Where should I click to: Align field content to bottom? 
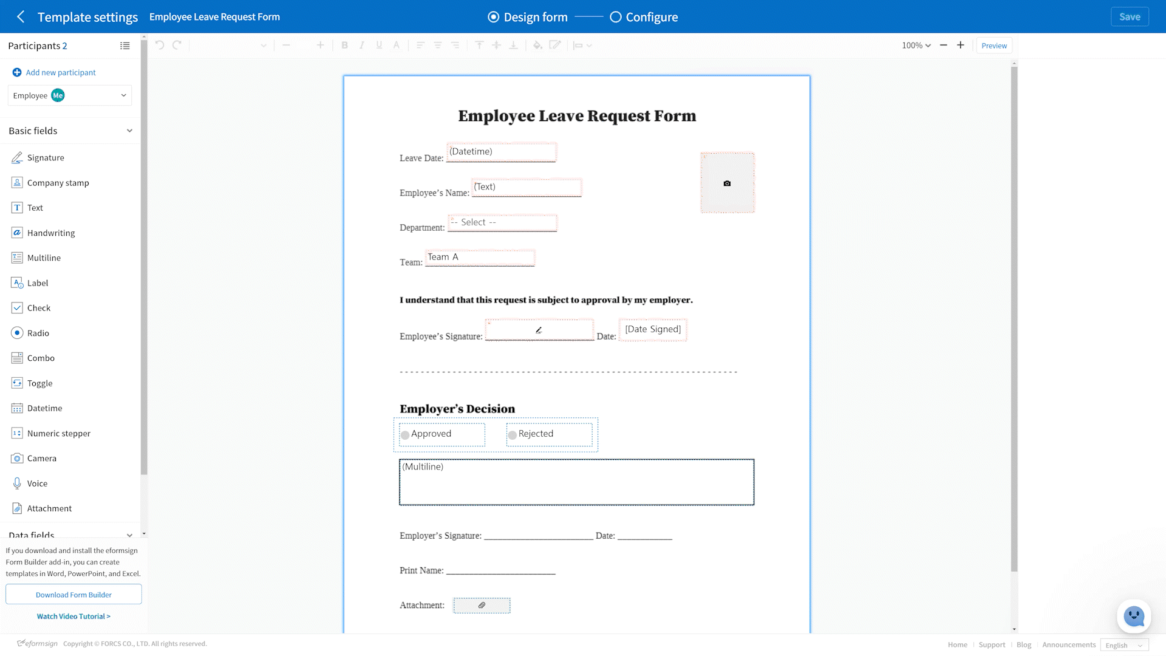[513, 45]
